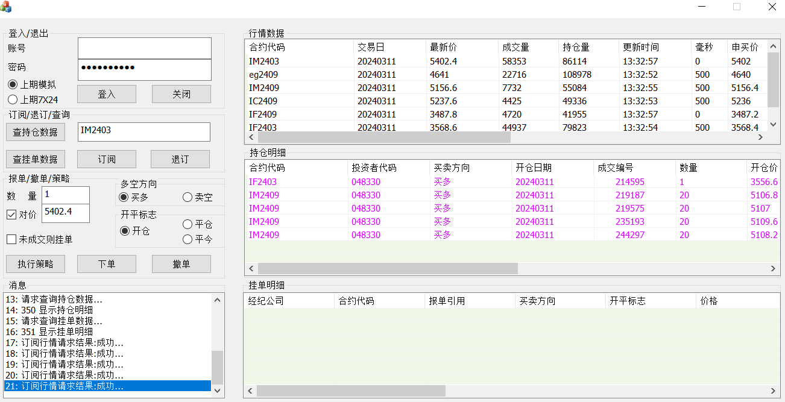The image size is (785, 402).
Task: Click the 关闭 close session button
Action: click(x=181, y=93)
